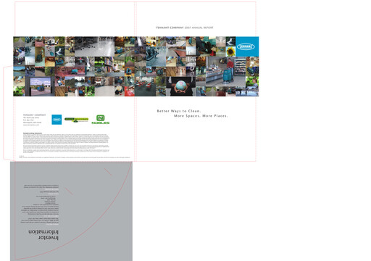Click the small blue Tennant logo beside the address

[x=57, y=120]
